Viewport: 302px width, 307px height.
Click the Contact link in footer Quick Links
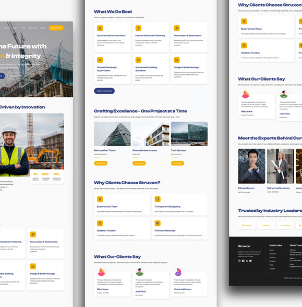coord(272,268)
